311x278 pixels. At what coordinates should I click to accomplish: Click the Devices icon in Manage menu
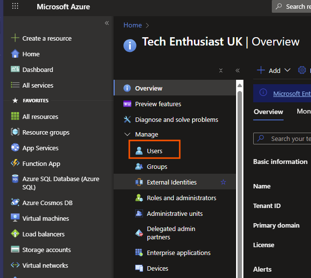(x=139, y=268)
